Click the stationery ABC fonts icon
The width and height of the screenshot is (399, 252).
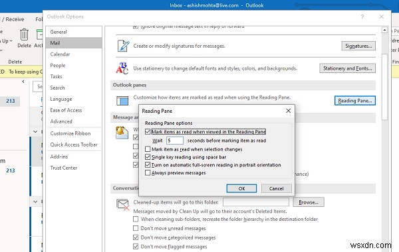(122, 68)
